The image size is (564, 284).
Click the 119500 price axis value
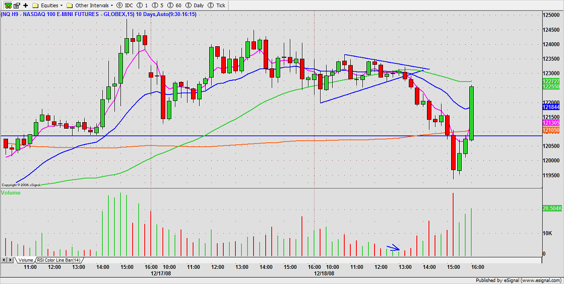(550, 175)
